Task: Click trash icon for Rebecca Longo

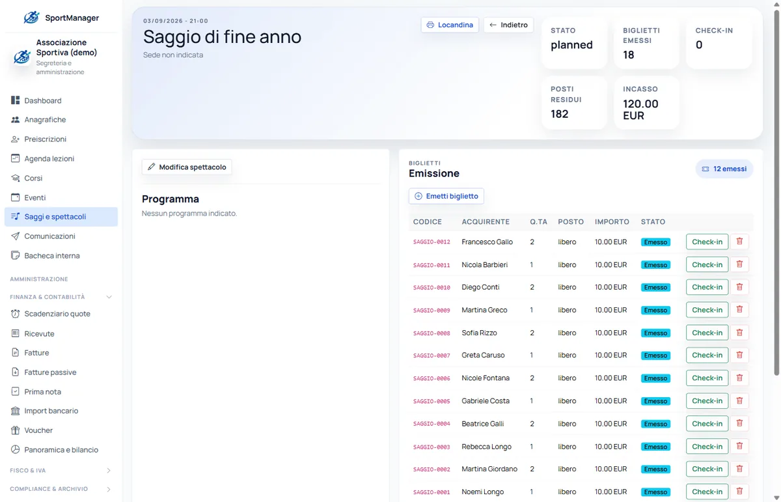Action: (739, 446)
